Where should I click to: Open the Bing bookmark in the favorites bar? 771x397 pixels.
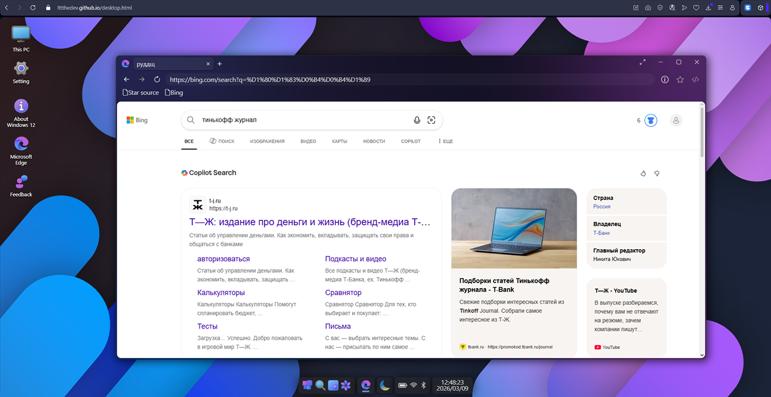click(173, 93)
